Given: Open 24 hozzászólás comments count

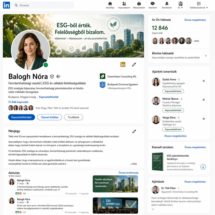Looking at the screenshot, I should coord(70,212).
